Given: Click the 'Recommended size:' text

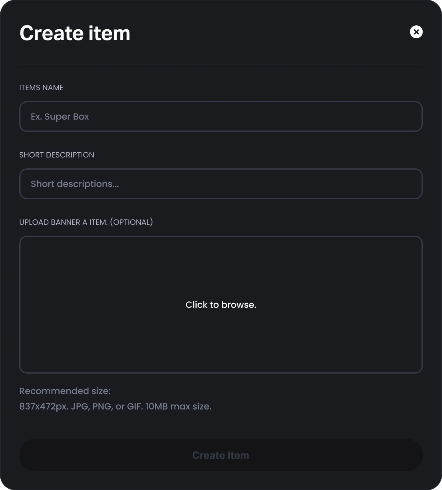Looking at the screenshot, I should point(65,391).
